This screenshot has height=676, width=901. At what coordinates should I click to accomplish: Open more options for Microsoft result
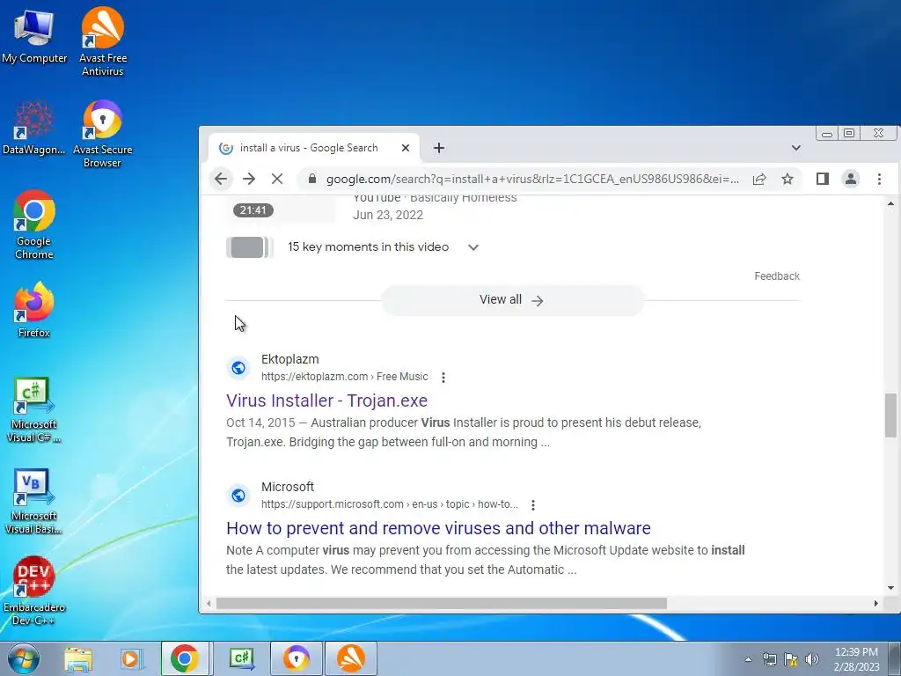(x=533, y=504)
